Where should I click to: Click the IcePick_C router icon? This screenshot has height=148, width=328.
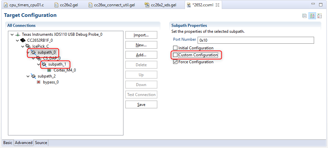coord(28,46)
